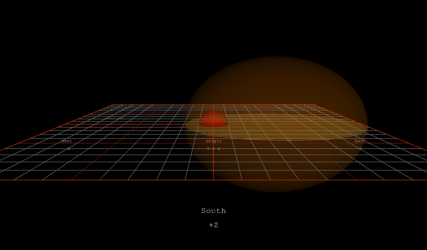Click the X axis label below 'East'

(x=359, y=148)
